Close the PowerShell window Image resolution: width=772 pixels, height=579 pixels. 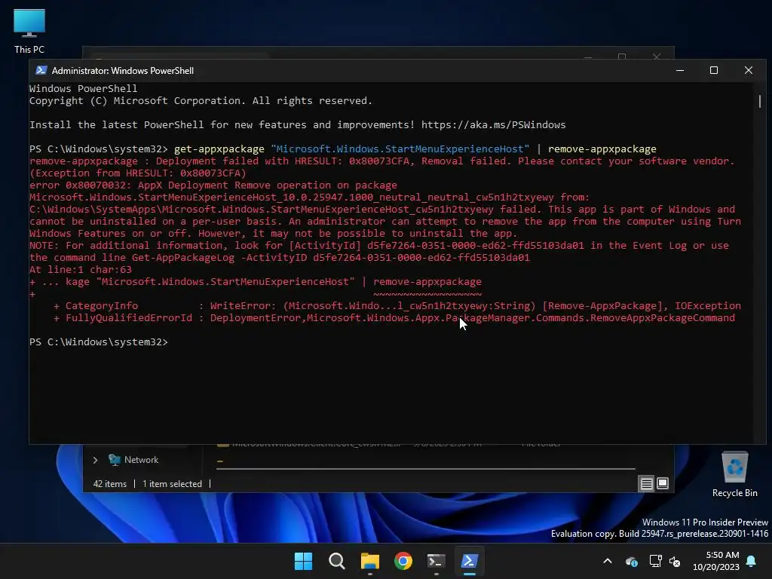coord(749,70)
